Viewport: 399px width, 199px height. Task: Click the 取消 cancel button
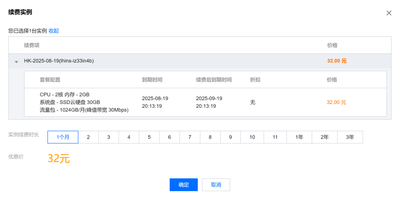tap(216, 185)
